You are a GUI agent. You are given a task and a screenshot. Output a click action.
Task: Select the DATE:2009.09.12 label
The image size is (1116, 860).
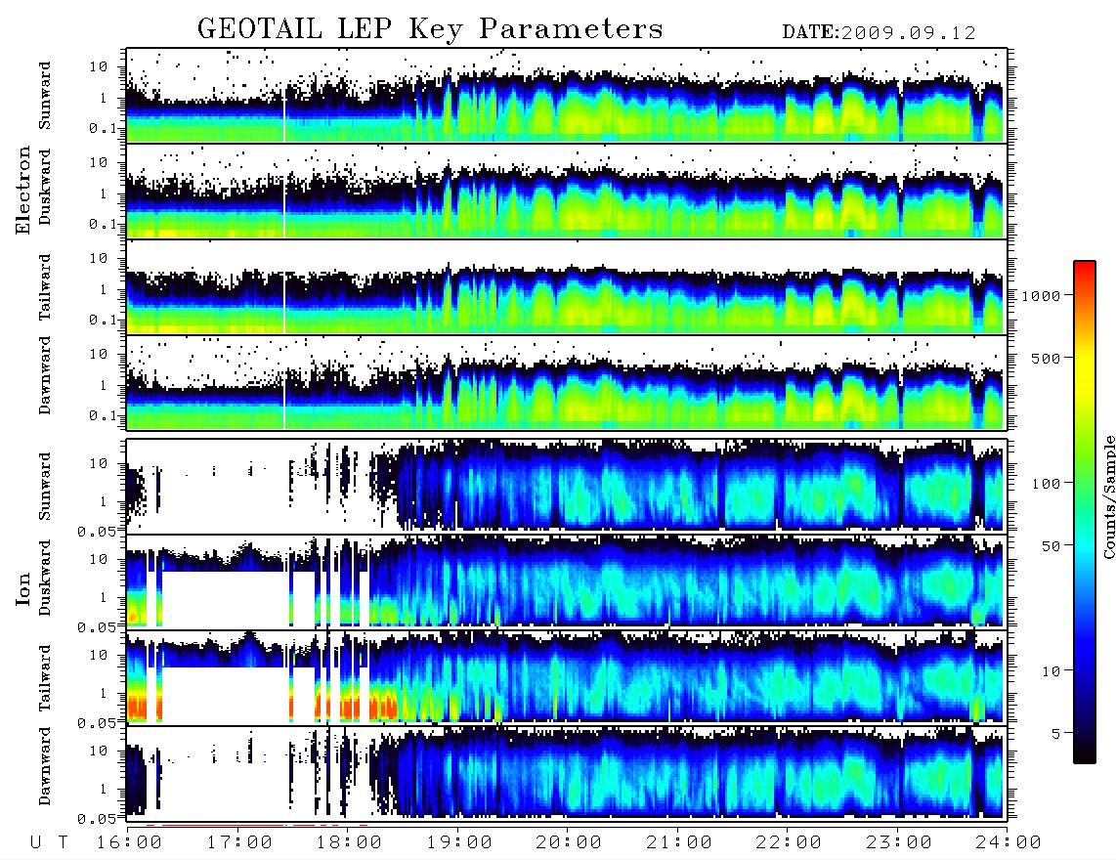coord(879,32)
